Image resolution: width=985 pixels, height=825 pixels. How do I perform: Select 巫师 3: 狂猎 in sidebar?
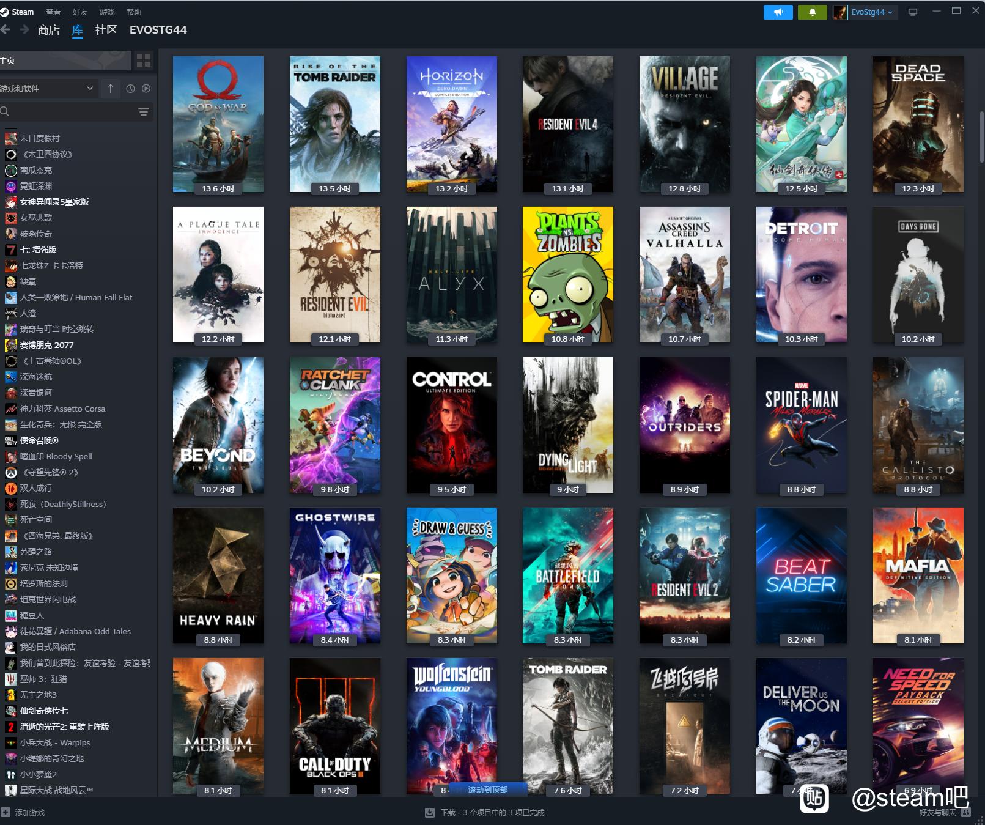click(x=43, y=679)
